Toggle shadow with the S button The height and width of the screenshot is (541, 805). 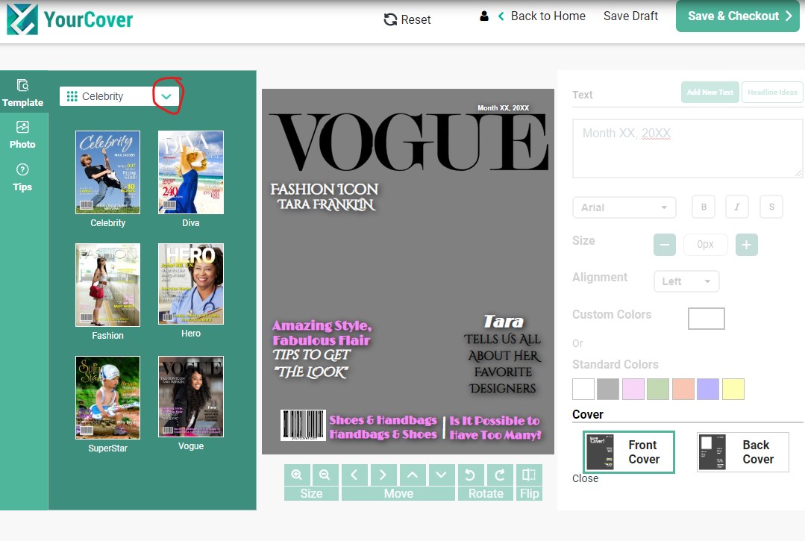click(771, 207)
